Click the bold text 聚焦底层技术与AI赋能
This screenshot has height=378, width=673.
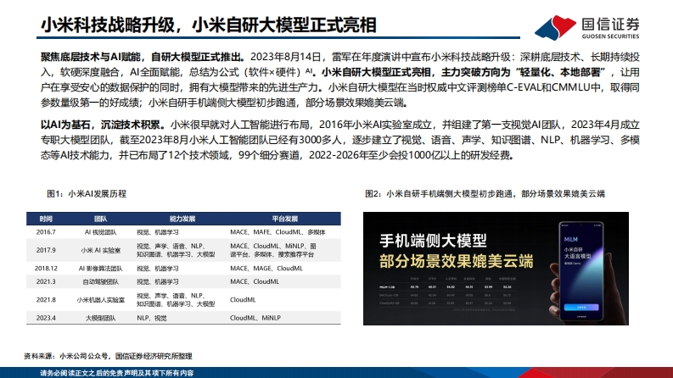[x=91, y=57]
